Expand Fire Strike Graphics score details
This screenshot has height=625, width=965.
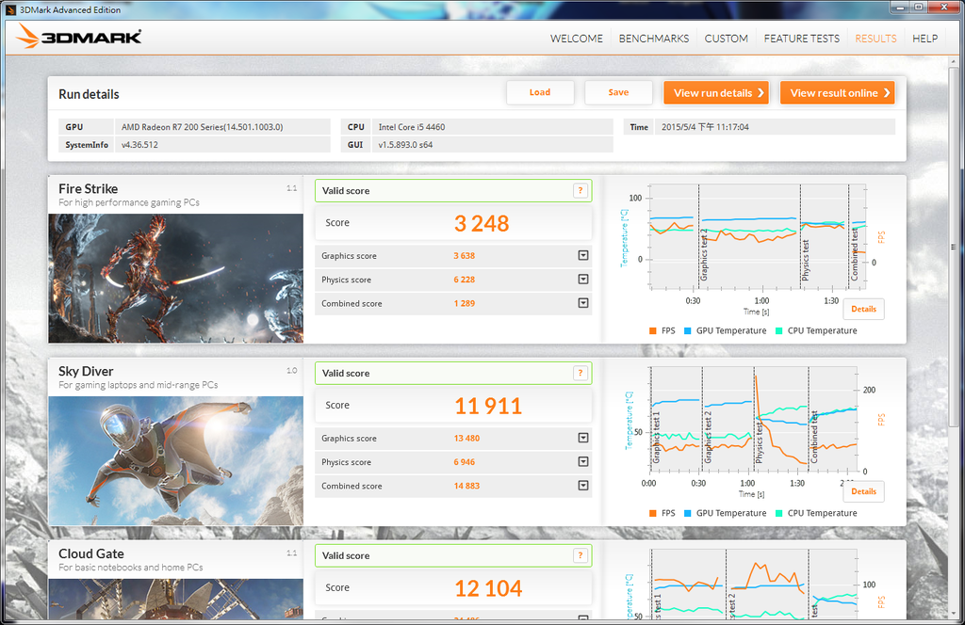pyautogui.click(x=583, y=256)
